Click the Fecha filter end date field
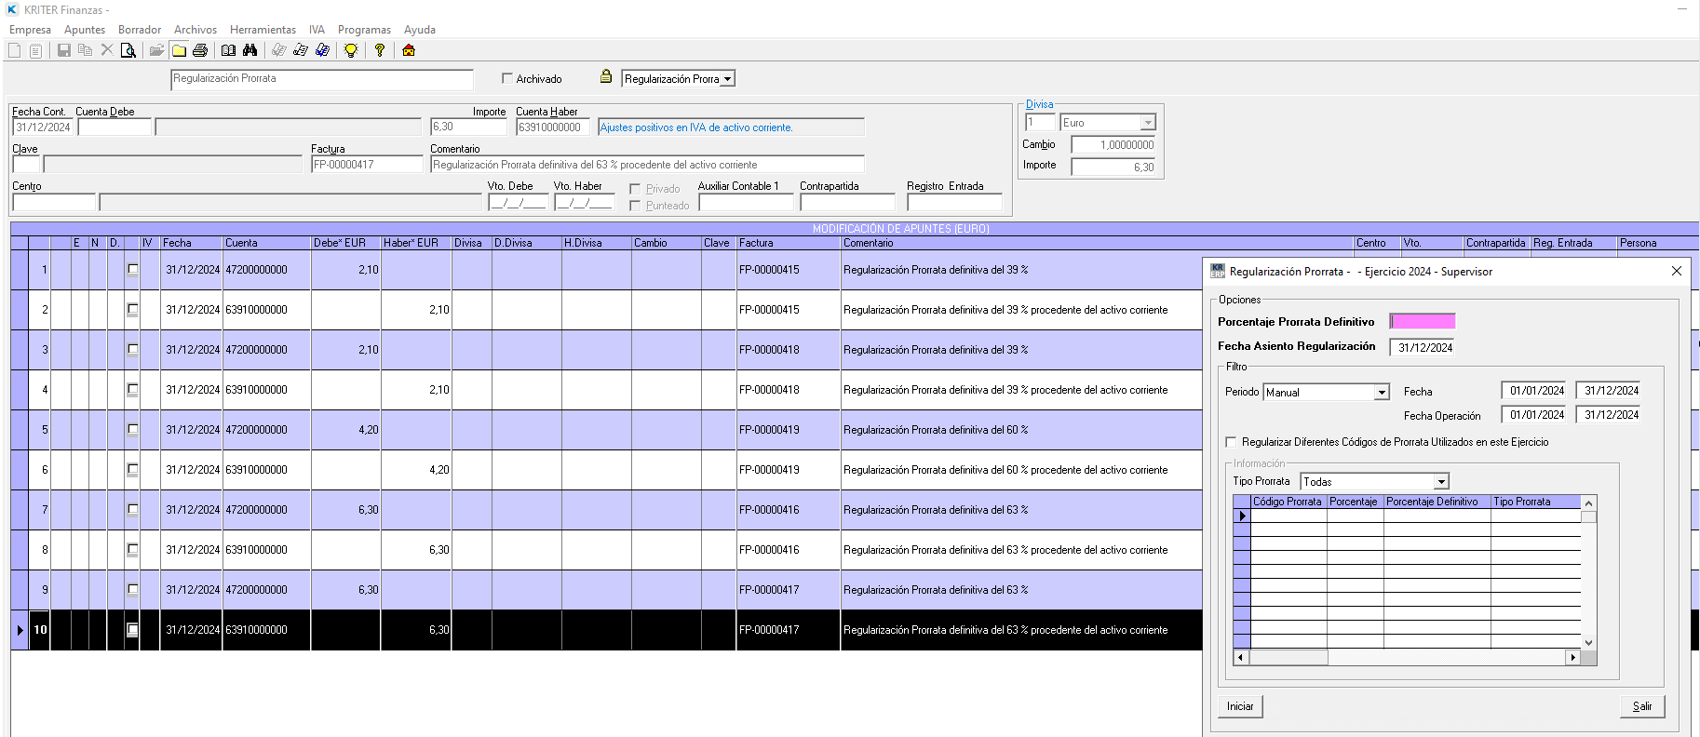 1609,391
